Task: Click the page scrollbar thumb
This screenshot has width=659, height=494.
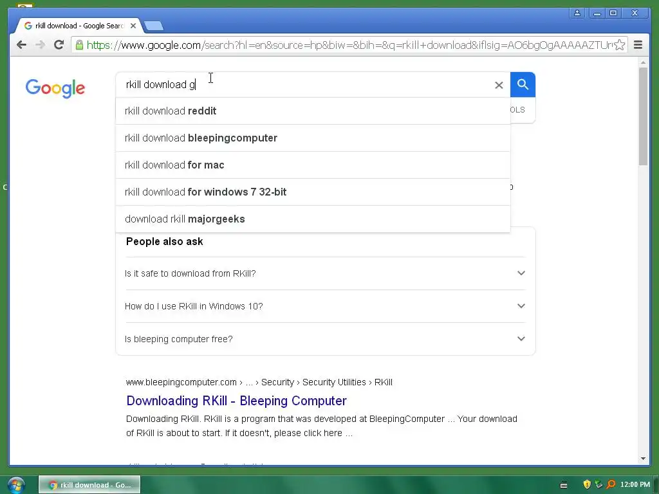Action: click(643, 116)
